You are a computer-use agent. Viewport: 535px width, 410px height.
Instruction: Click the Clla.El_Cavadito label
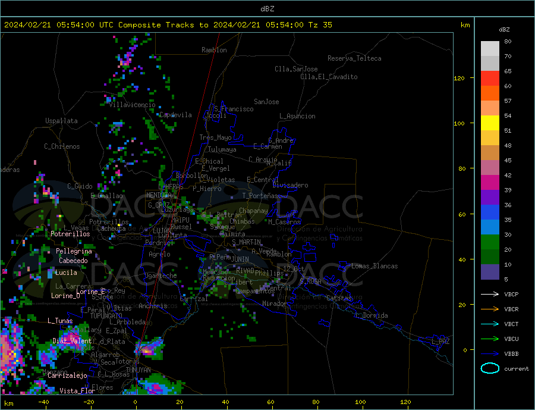pyautogui.click(x=329, y=77)
